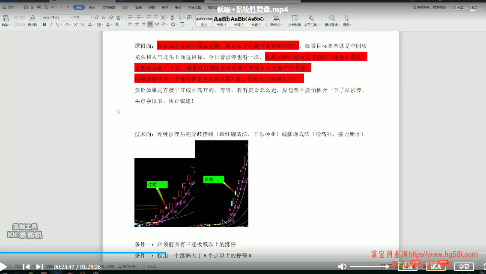
Task: Toggle Bold formatting
Action: tap(45, 24)
